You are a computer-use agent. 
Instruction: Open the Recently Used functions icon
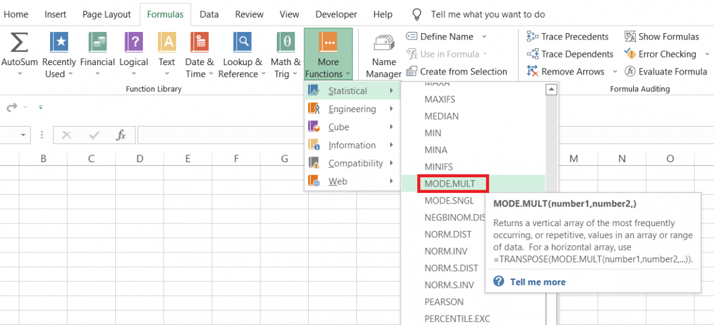point(59,43)
